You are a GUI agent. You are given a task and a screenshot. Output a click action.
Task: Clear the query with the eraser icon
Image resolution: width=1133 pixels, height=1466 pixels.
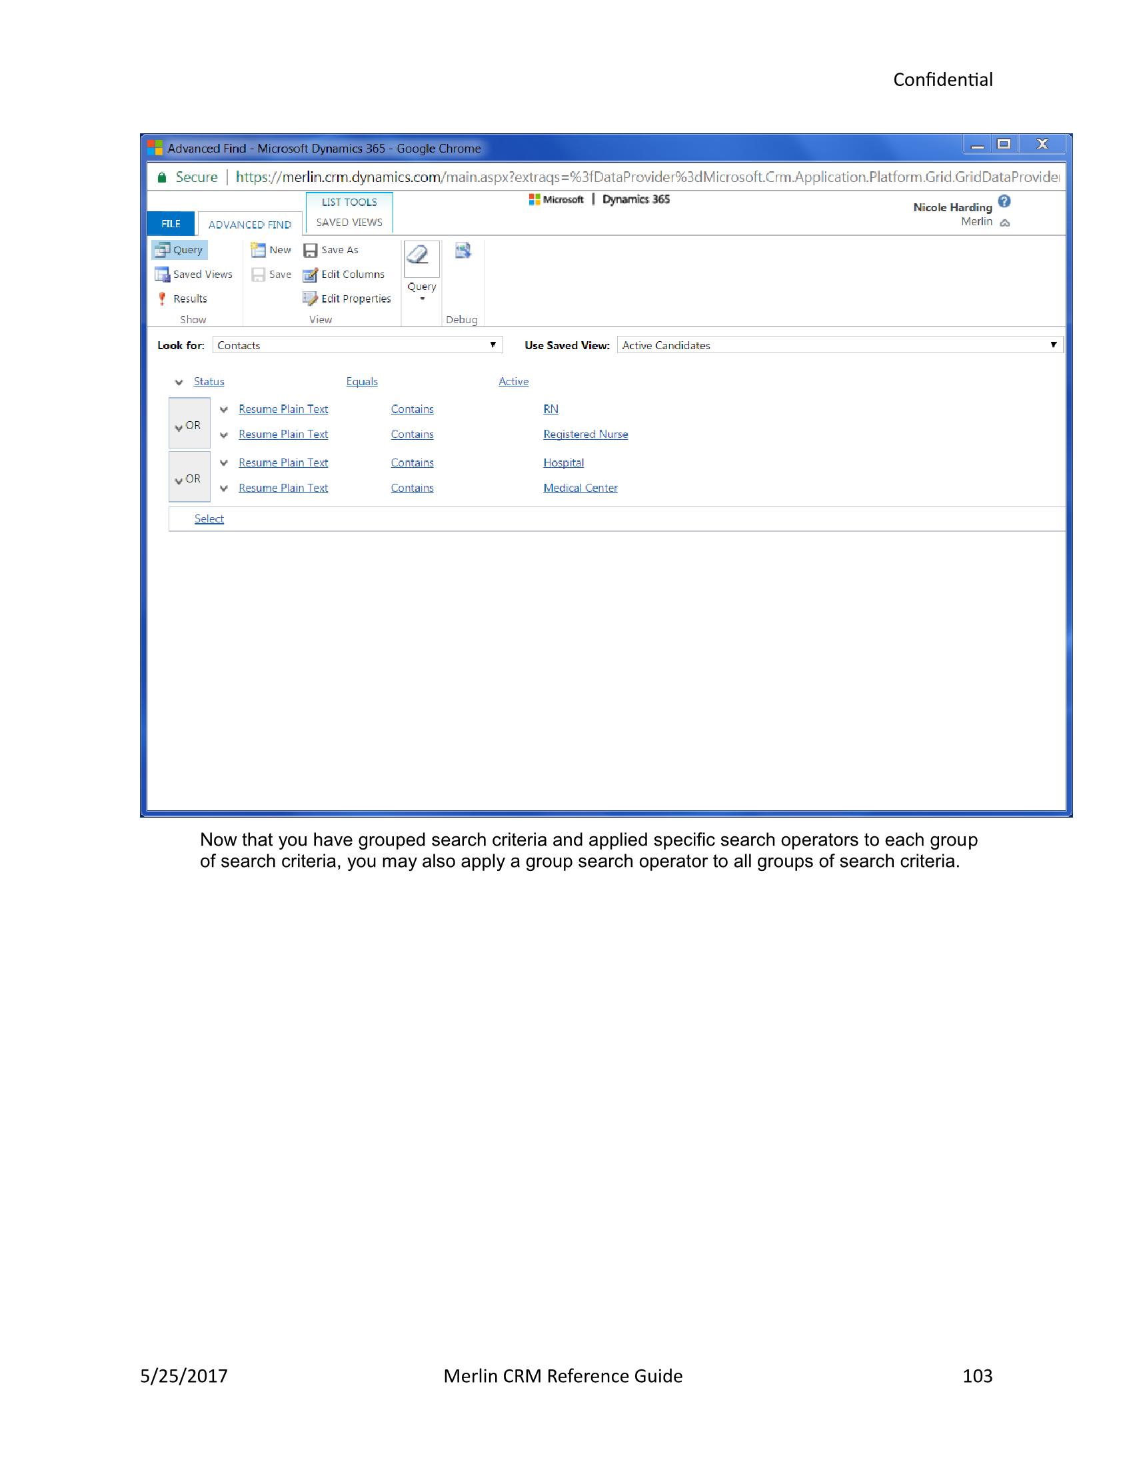[x=421, y=257]
